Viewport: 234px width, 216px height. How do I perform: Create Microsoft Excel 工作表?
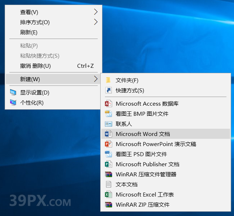click(165, 194)
